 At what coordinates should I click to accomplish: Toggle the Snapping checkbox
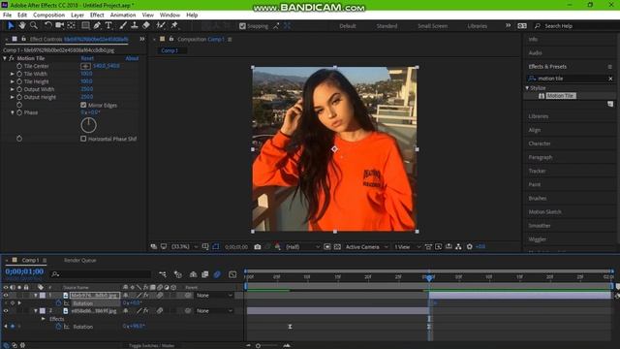[242, 26]
